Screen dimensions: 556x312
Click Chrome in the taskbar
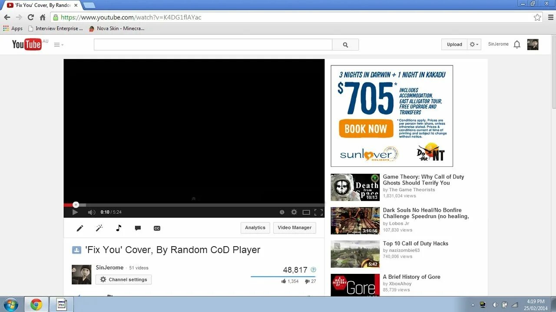[x=36, y=305]
